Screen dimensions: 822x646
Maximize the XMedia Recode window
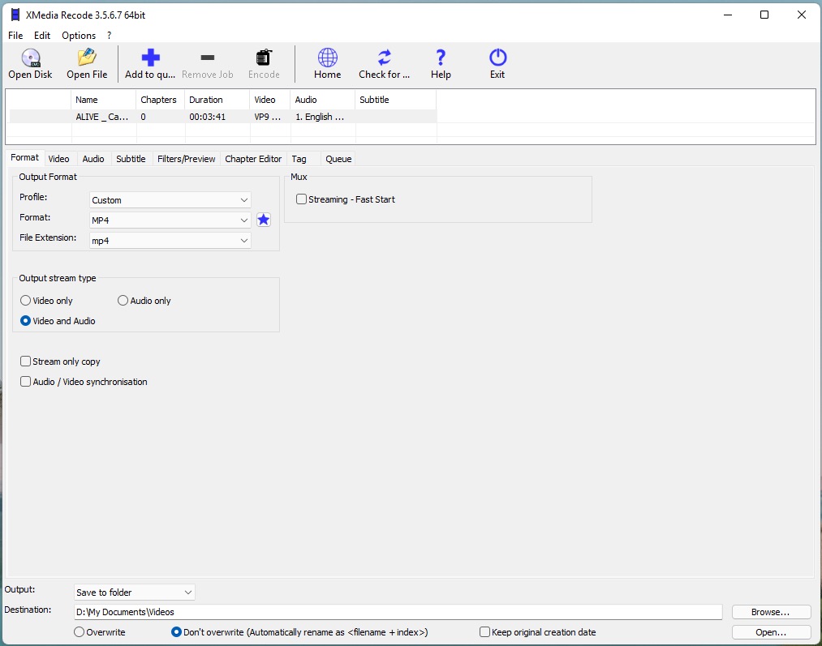764,15
